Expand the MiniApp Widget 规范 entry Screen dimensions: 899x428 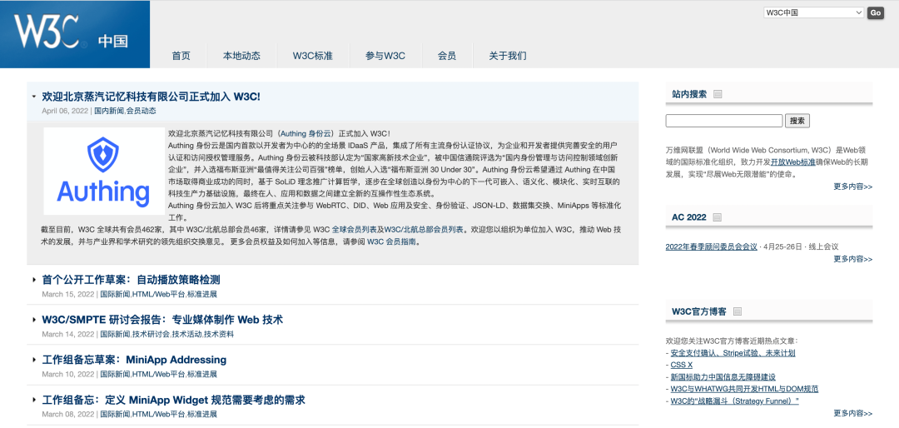(x=34, y=400)
